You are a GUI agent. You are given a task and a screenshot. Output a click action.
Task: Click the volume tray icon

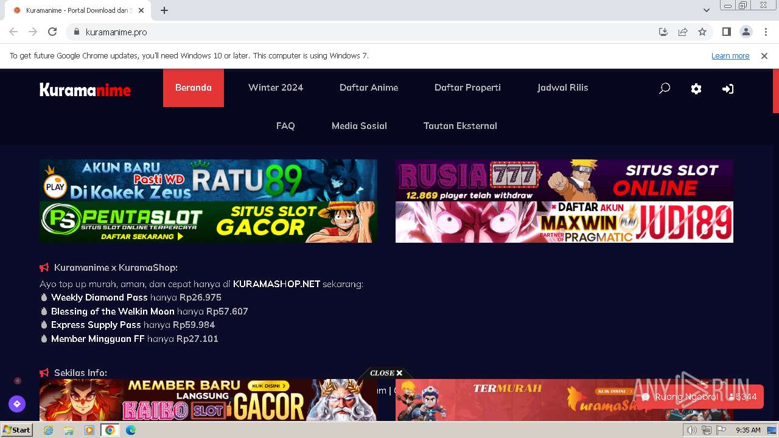[692, 430]
